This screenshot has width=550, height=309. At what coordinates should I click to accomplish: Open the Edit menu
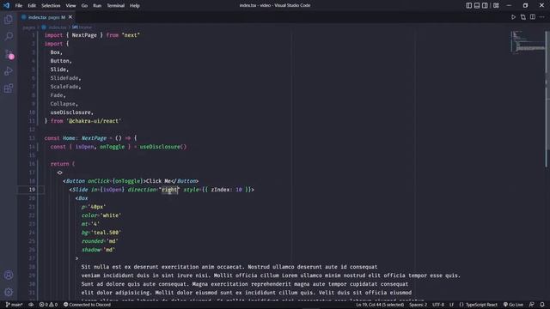[x=32, y=5]
